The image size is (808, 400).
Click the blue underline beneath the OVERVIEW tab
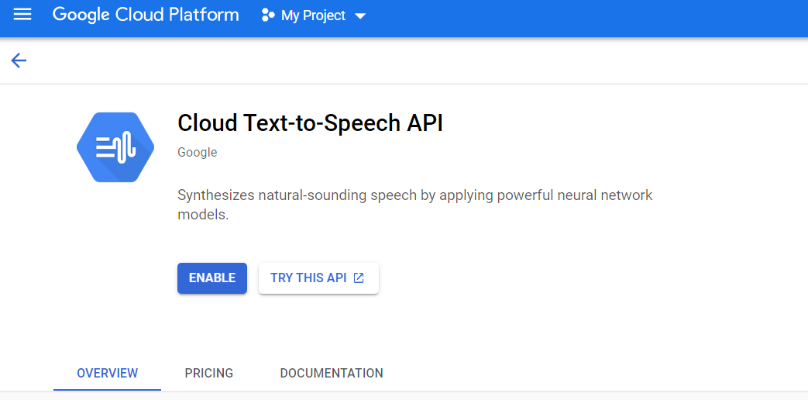[x=107, y=390]
